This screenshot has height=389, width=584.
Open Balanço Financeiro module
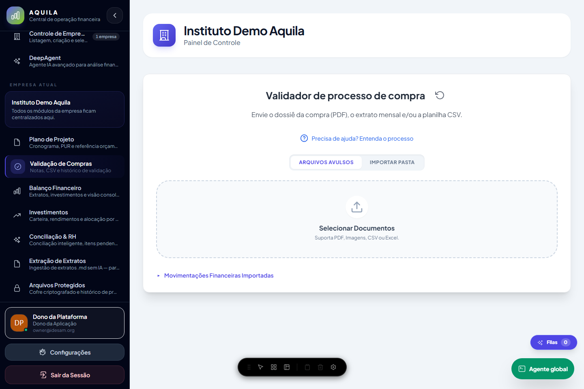pos(64,191)
